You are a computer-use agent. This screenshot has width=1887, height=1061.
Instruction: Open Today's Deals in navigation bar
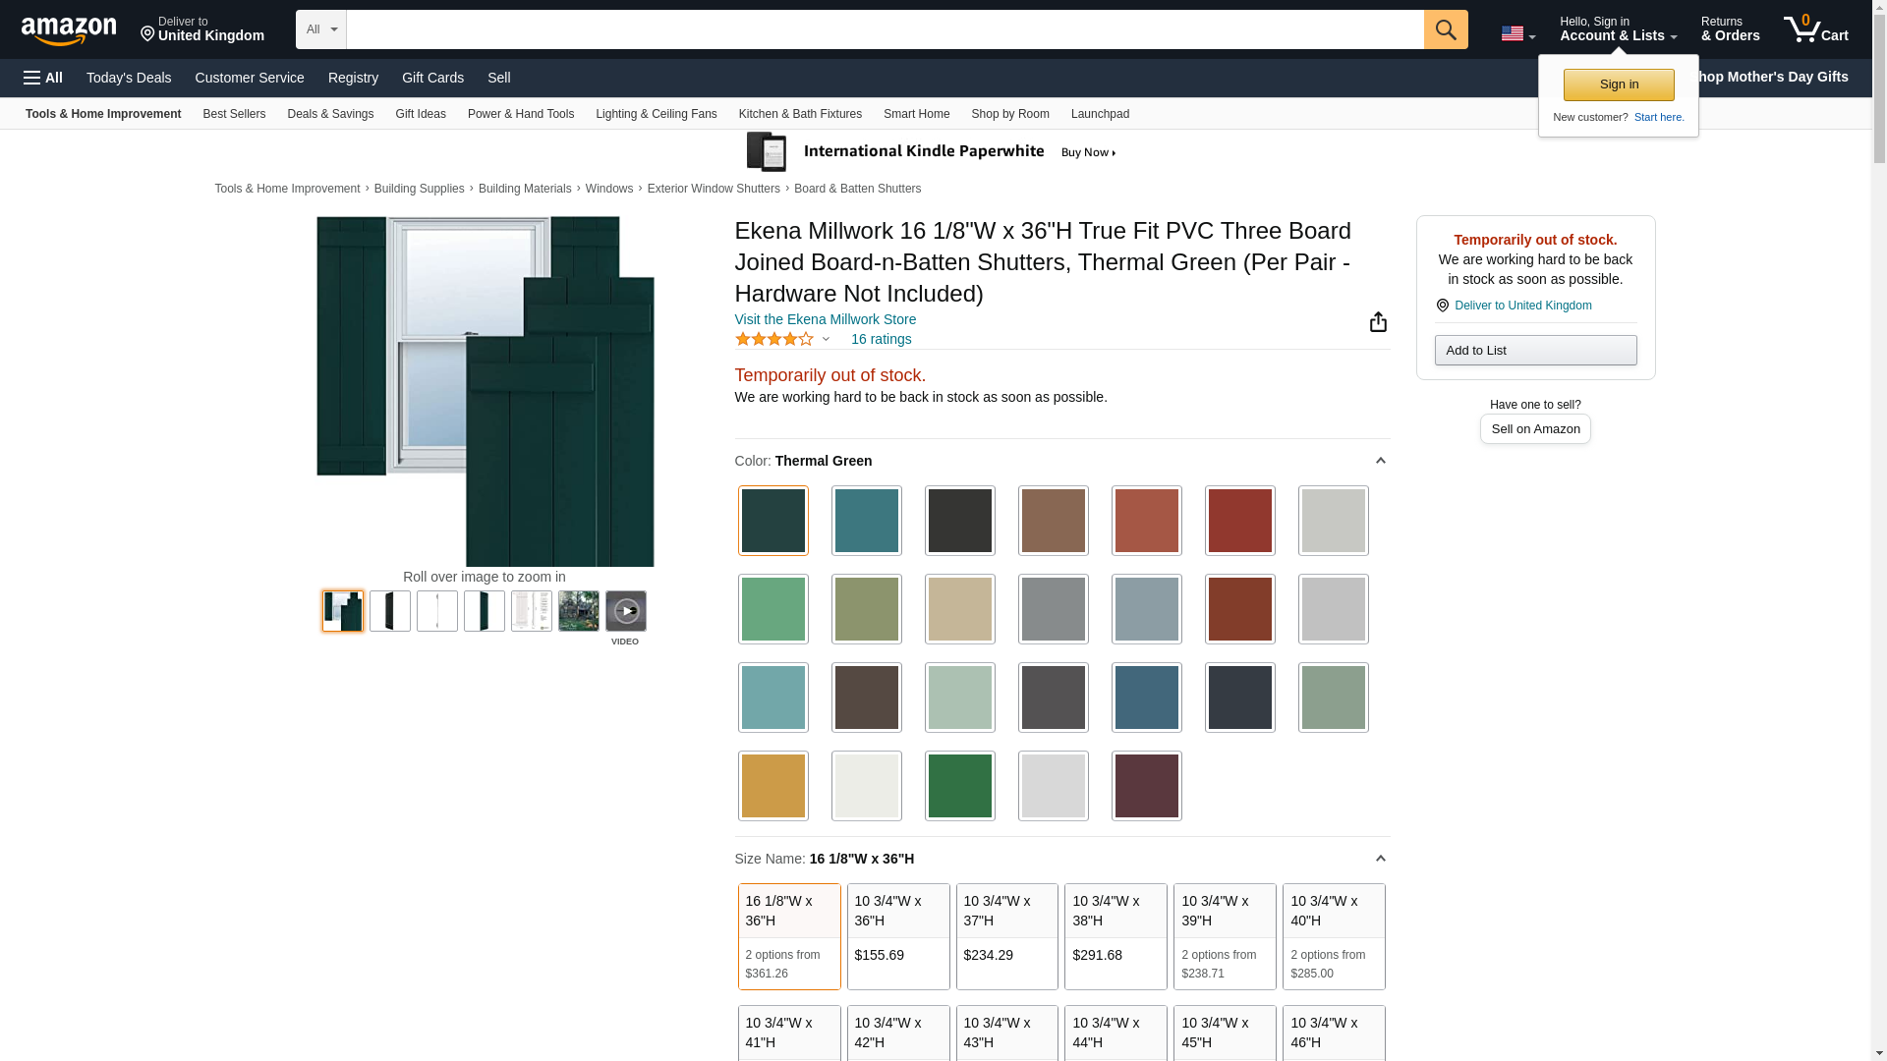[129, 78]
